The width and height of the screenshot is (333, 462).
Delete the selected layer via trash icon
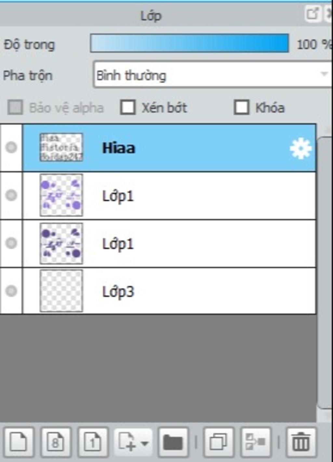(301, 443)
